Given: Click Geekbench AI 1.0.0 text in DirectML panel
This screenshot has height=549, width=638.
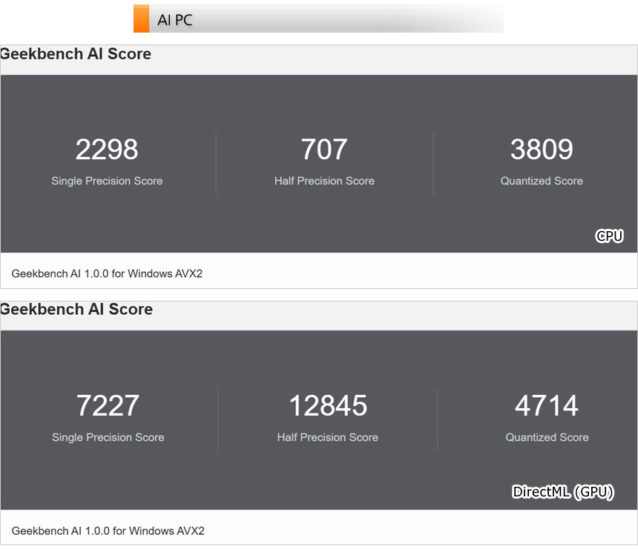Looking at the screenshot, I should pos(108,530).
